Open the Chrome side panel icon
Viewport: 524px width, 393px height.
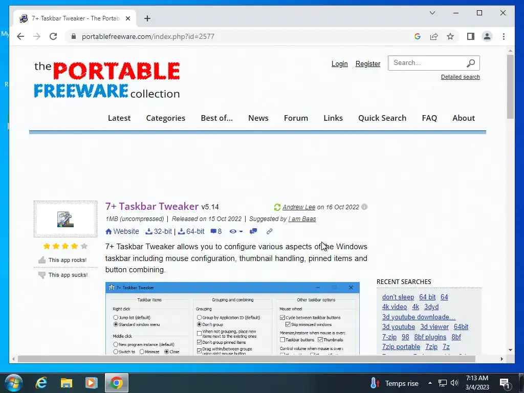[x=471, y=36]
